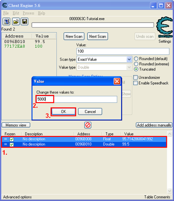The image size is (174, 201).
Task: Toggle Enable Speedhack checkbox
Action: tap(135, 83)
